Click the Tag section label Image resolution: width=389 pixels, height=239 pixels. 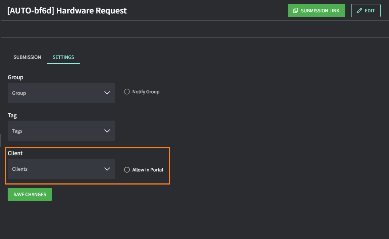(12, 116)
